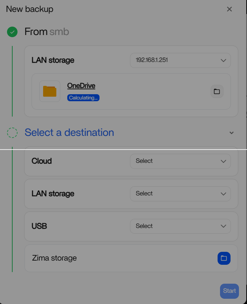Viewport: 247px width, 304px height.
Task: Browse Zima storage with blue folder icon
Action: [x=224, y=258]
